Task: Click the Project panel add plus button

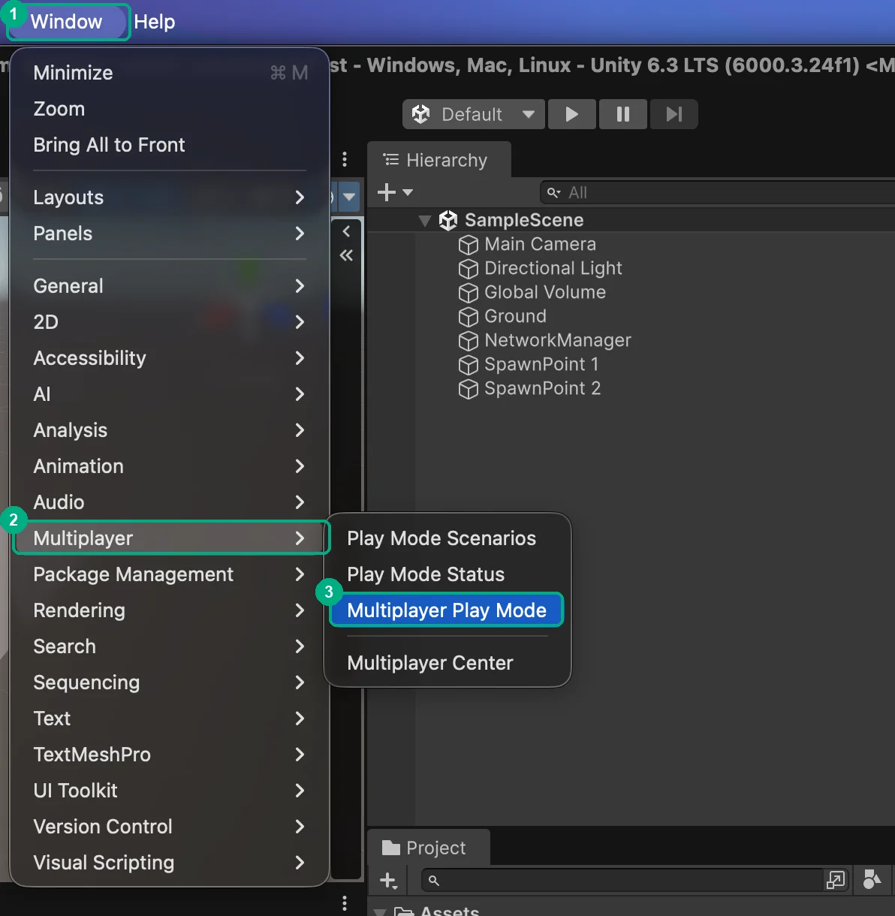Action: coord(389,881)
